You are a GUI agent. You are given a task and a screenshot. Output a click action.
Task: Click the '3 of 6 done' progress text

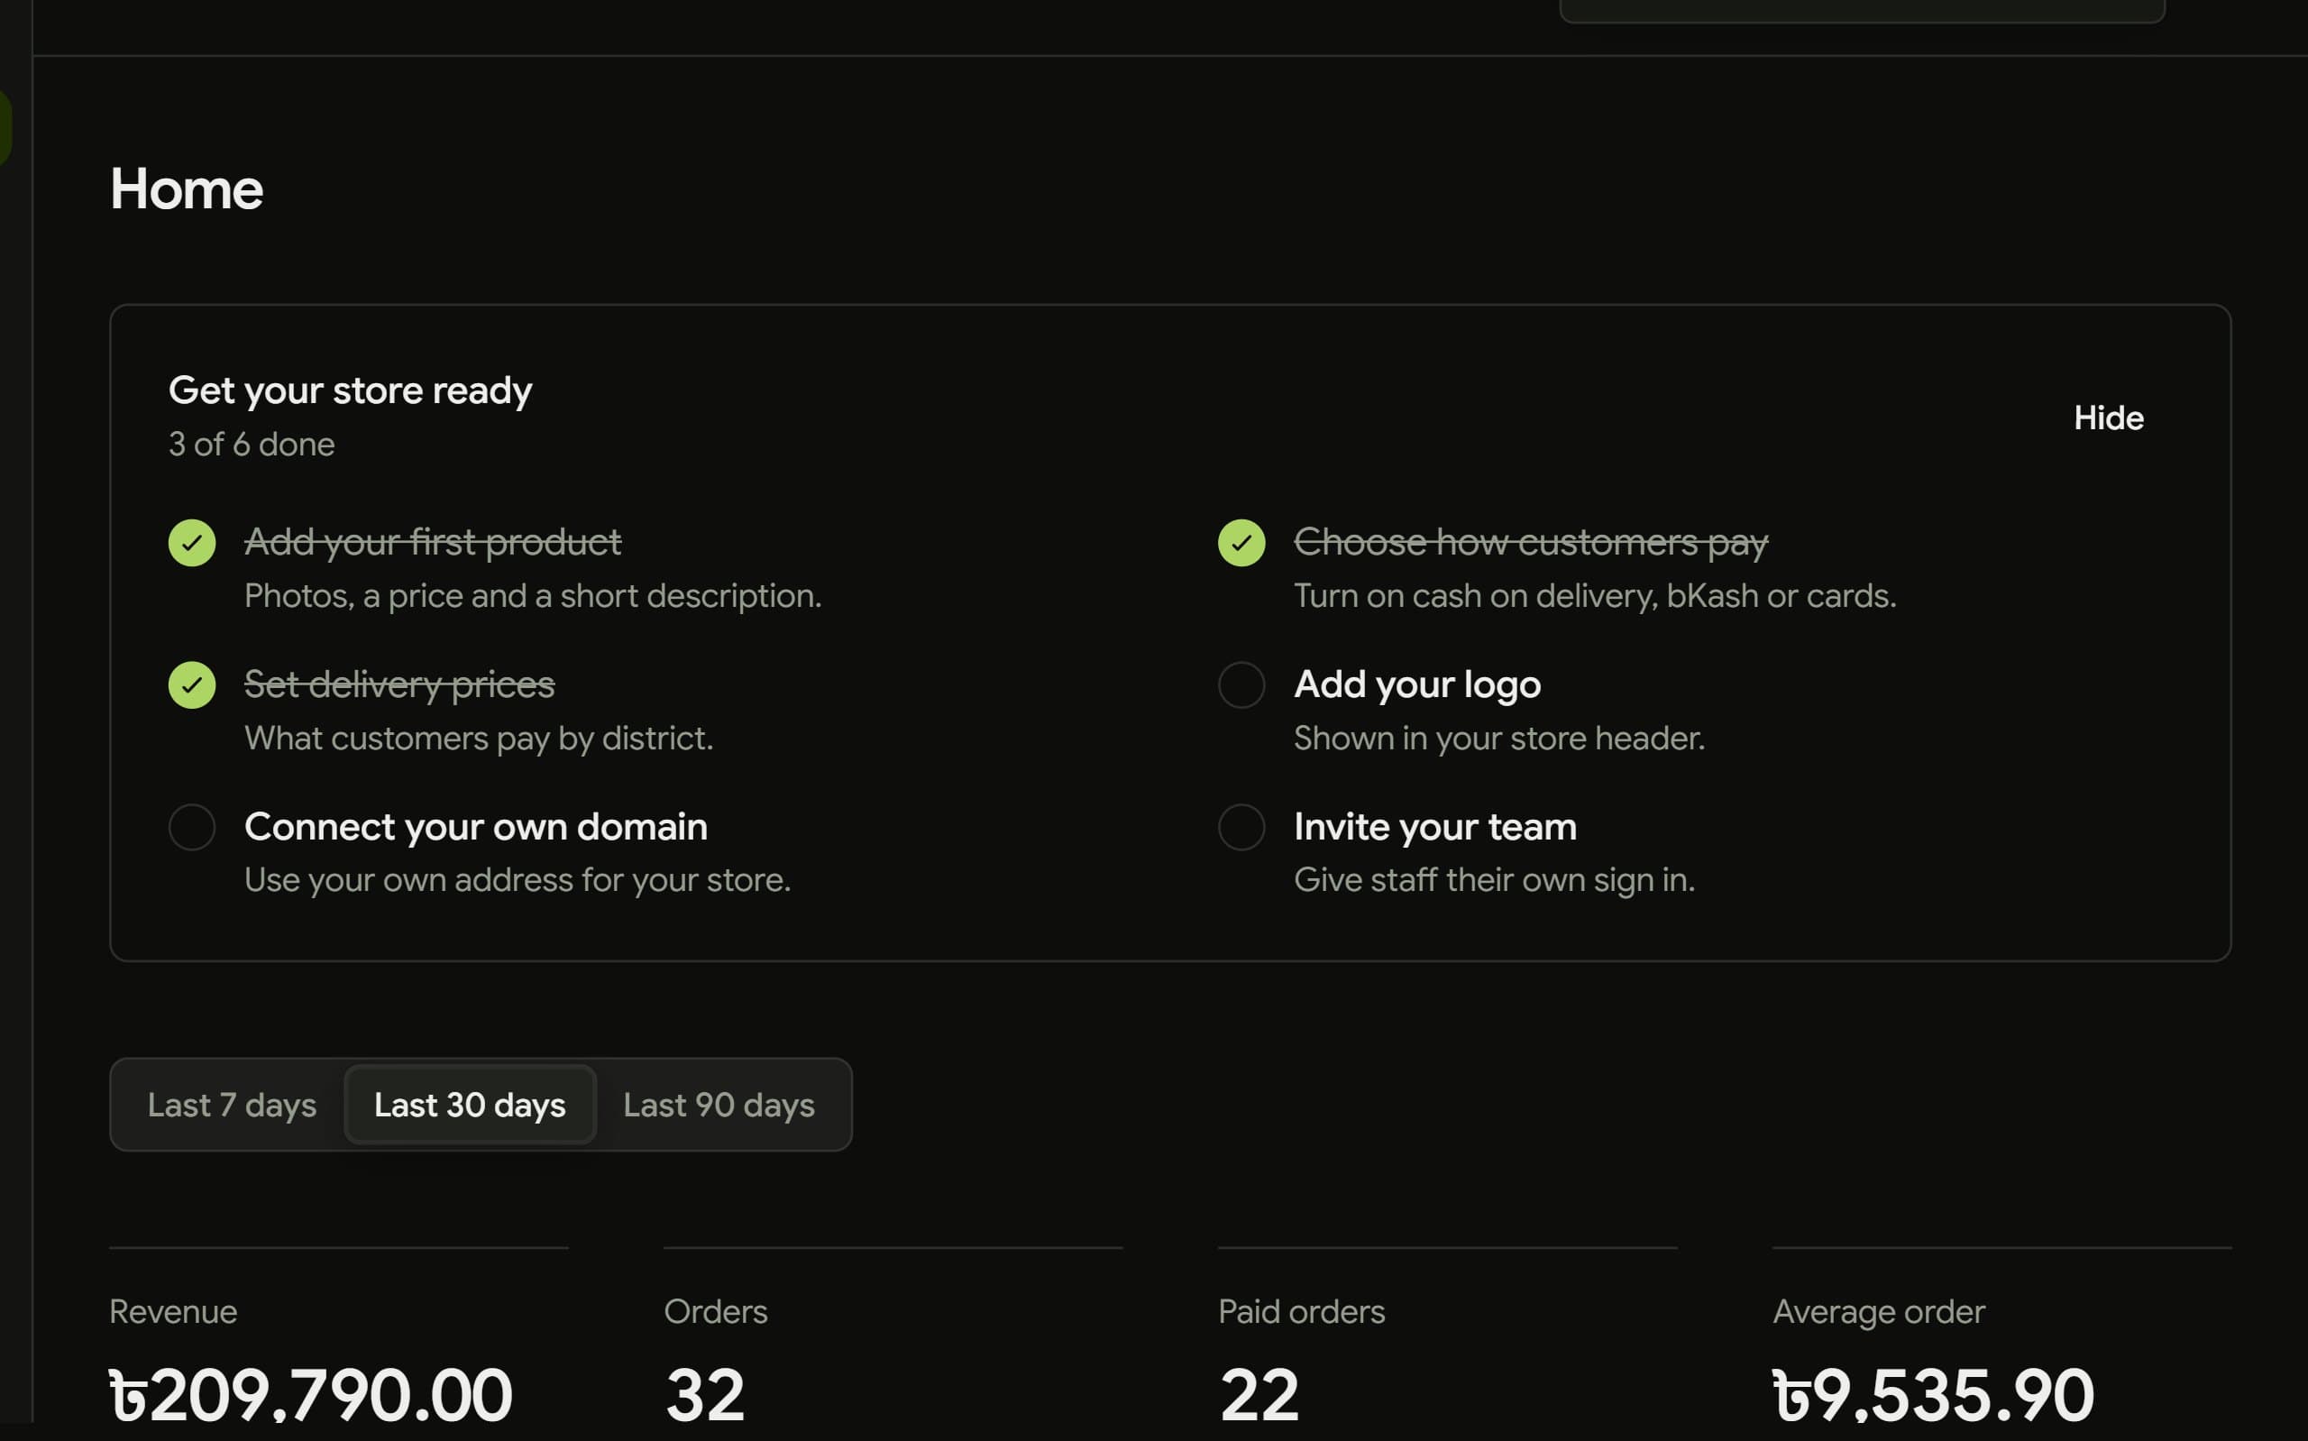click(x=252, y=445)
